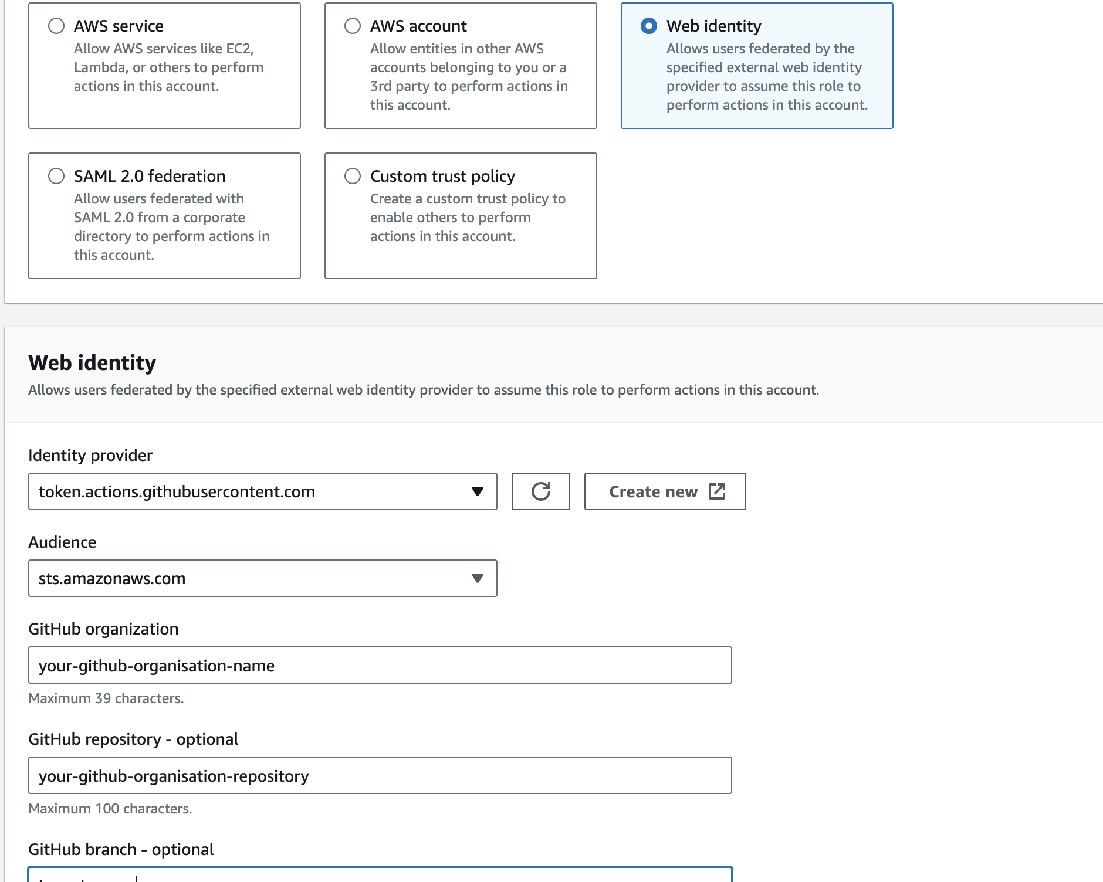1103x882 pixels.
Task: Click the refresh identity providers icon
Action: point(540,491)
